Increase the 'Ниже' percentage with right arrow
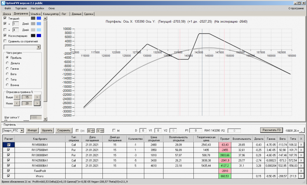The height and width of the screenshot is (185, 307). tap(37, 103)
